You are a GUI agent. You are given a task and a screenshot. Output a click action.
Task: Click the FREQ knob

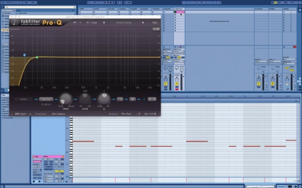[65, 99]
